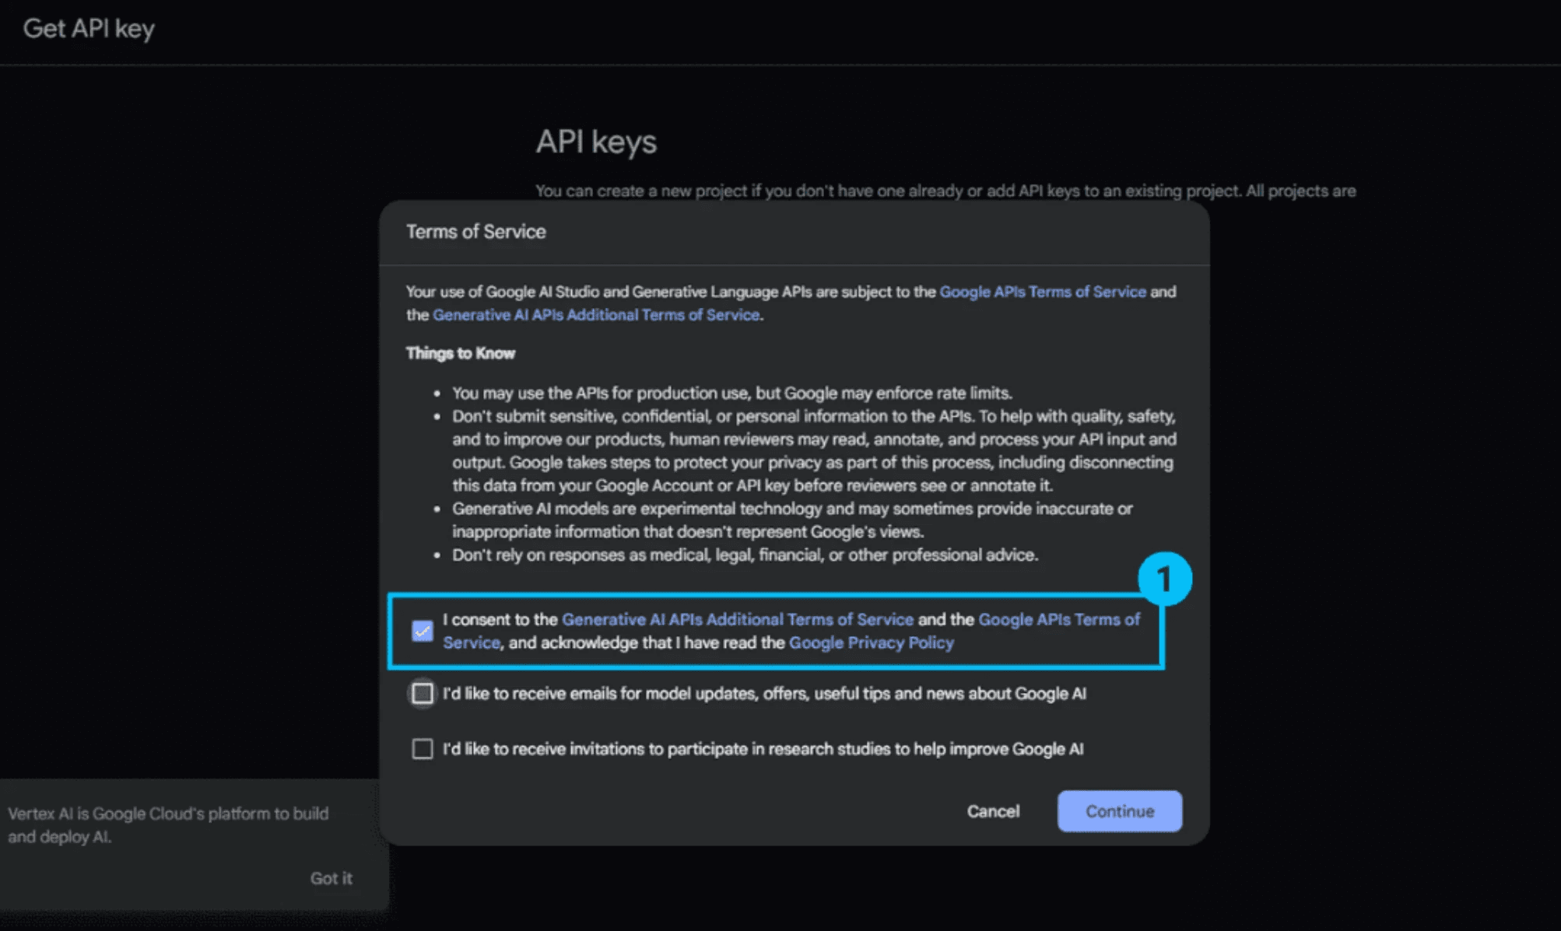Screen dimensions: 1561x931
Task: Dismiss the Vertex AI tip with Got it
Action: pos(331,878)
